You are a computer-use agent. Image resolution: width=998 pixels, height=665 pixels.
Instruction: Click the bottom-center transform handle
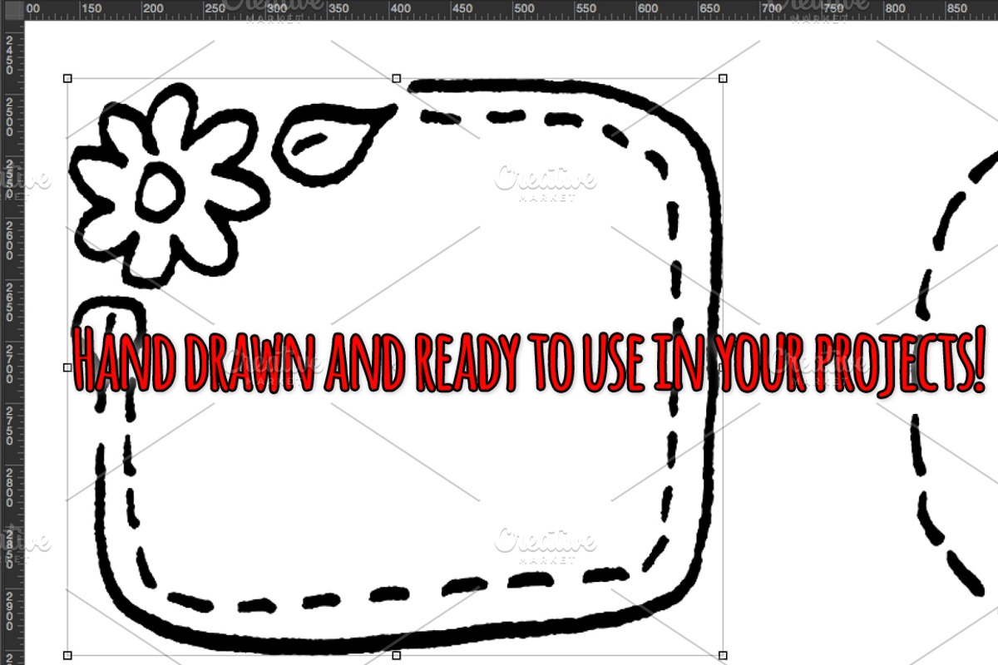(x=396, y=655)
